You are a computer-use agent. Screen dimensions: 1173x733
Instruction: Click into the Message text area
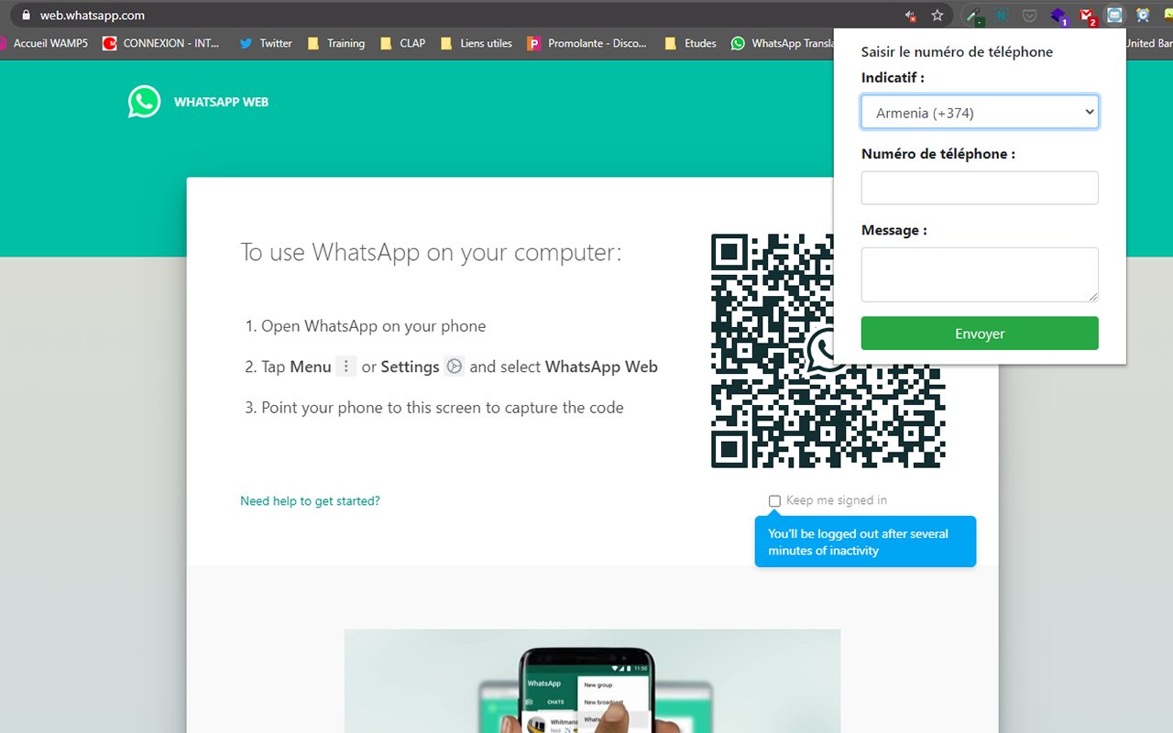(980, 274)
